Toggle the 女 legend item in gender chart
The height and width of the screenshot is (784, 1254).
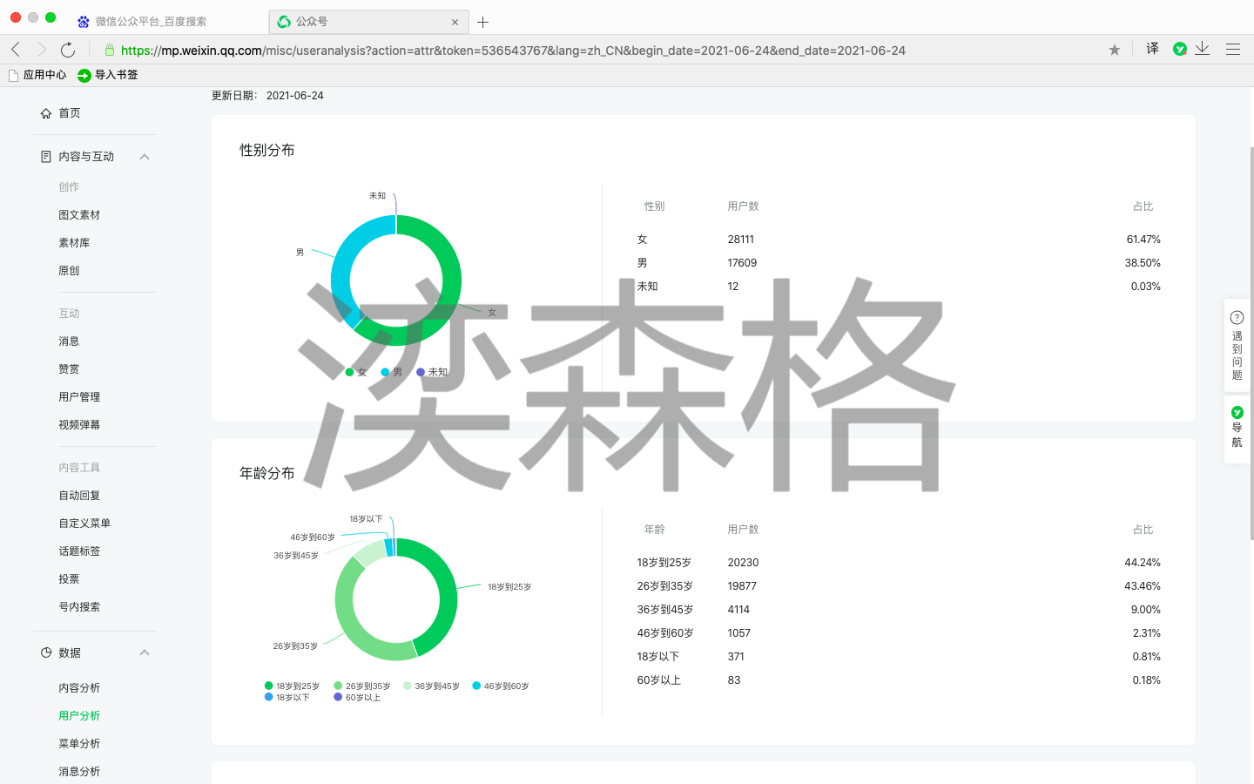356,372
